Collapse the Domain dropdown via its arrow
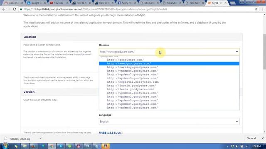The width and height of the screenshot is (266, 149). pos(237,52)
